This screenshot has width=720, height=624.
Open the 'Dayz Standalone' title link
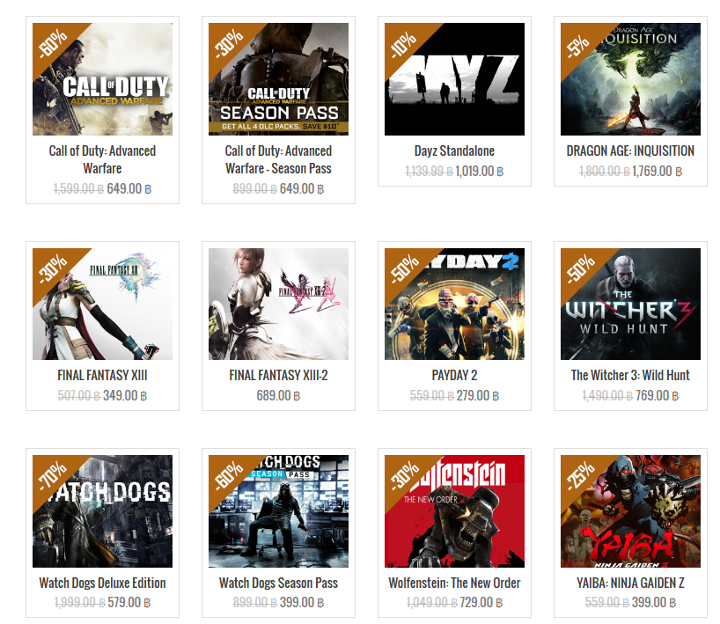click(454, 150)
